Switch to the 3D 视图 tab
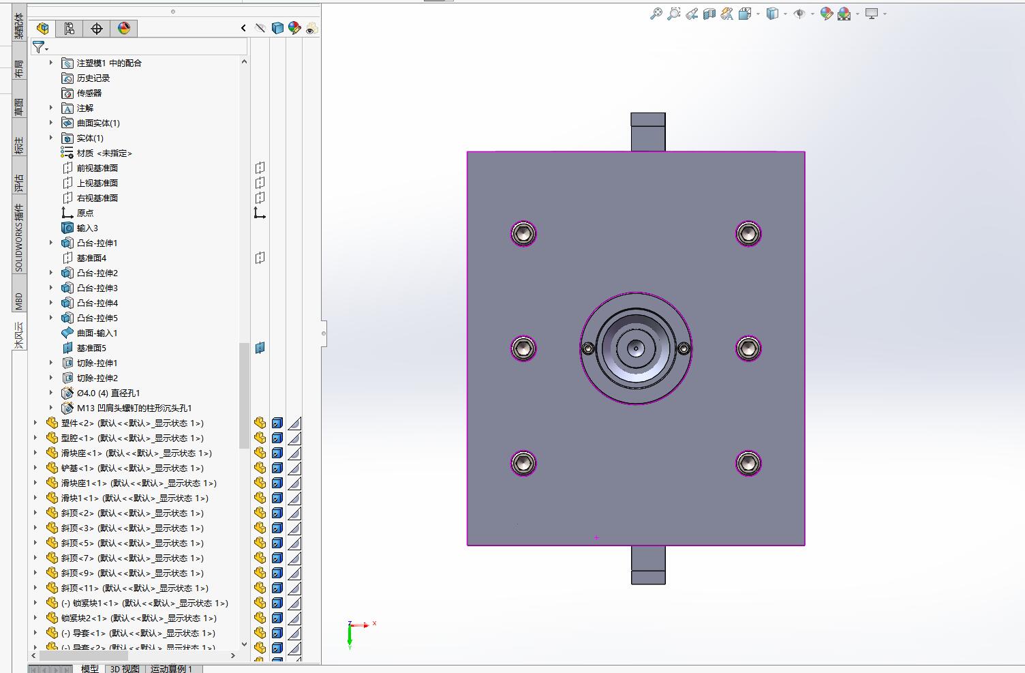Screen dimensions: 1025x673 [125, 668]
